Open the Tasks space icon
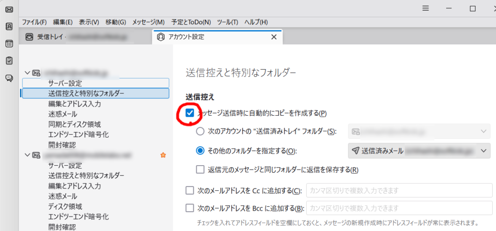The width and height of the screenshot is (496, 231). point(9,61)
